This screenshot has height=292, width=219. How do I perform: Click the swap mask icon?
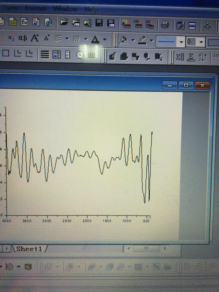136,57
